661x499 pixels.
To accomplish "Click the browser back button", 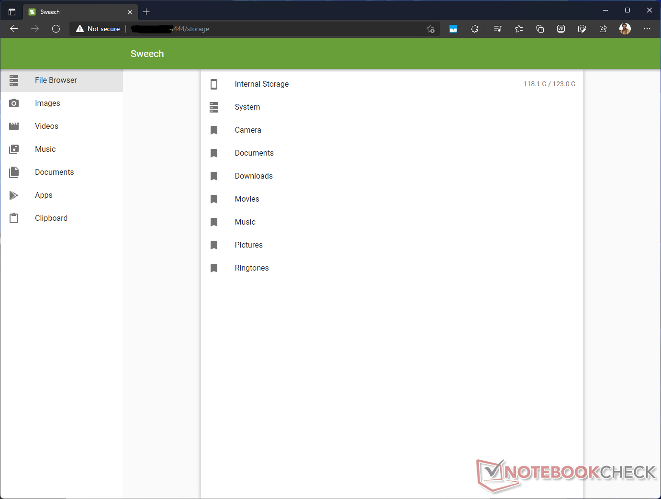I will [14, 29].
